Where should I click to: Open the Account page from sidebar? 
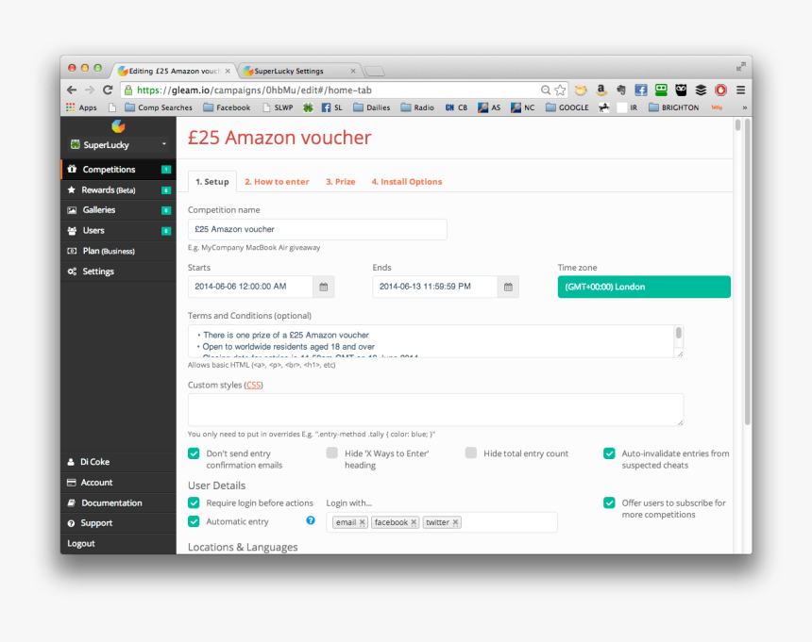click(x=118, y=483)
